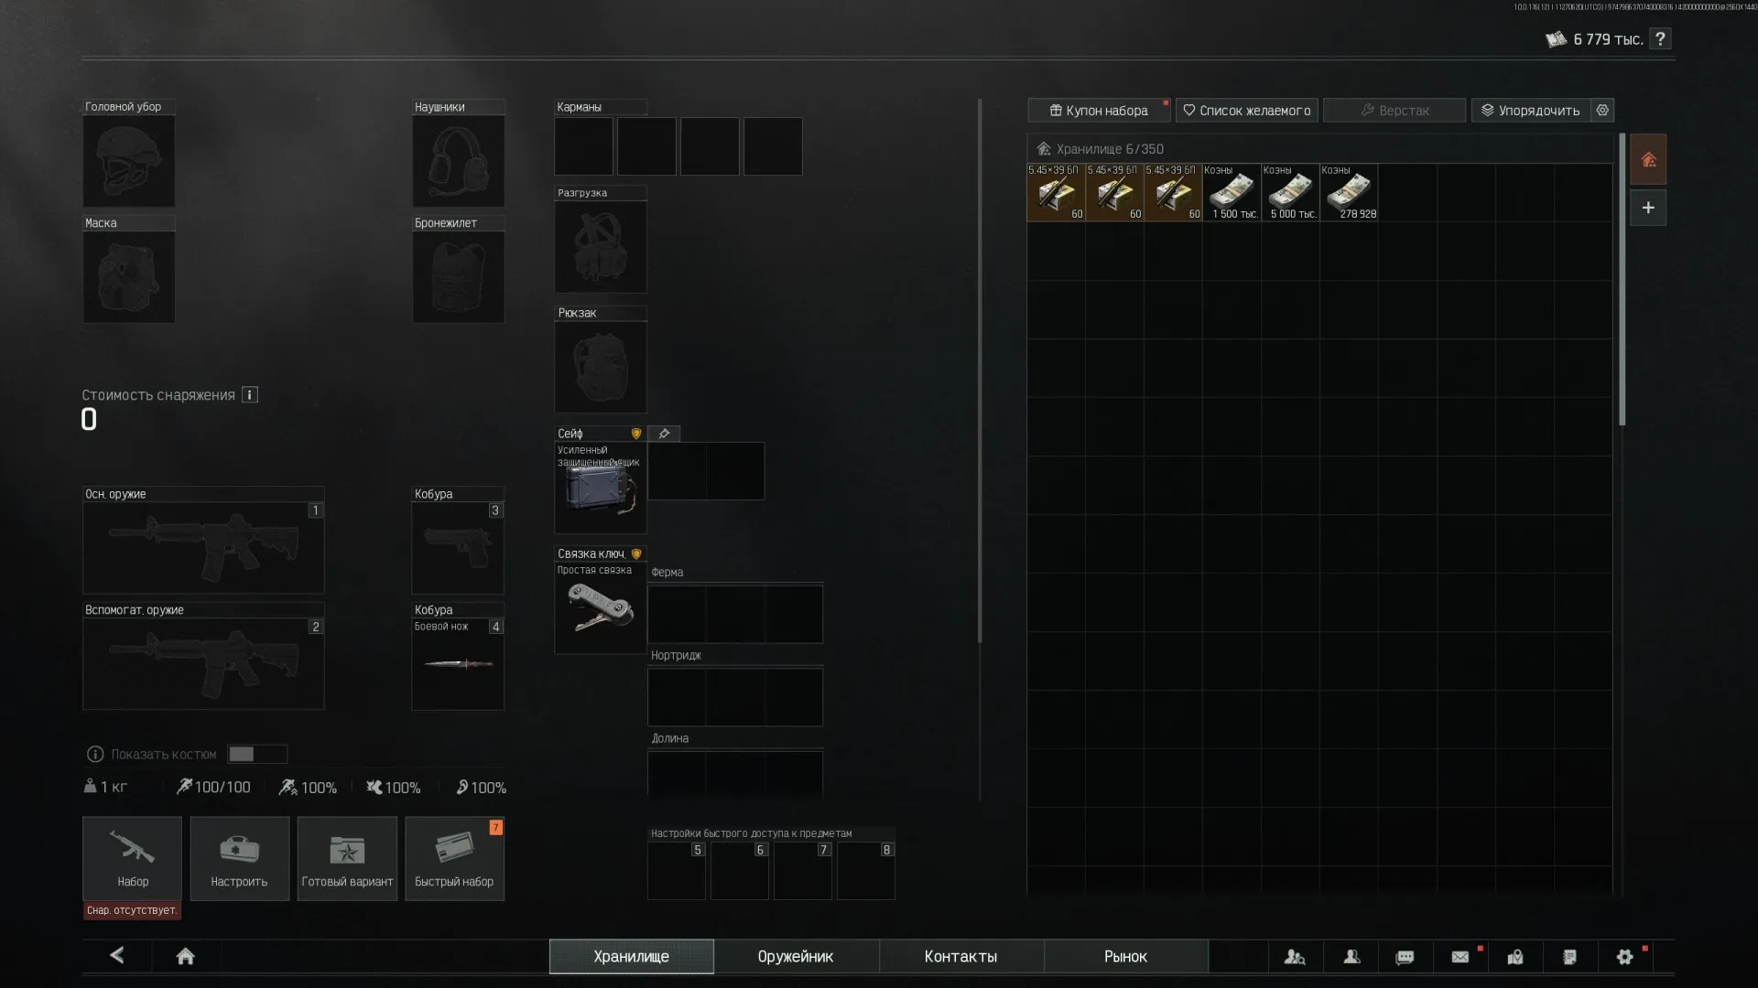This screenshot has width=1758, height=988.
Task: Open the map marker icon in the bottom bar
Action: [1515, 957]
